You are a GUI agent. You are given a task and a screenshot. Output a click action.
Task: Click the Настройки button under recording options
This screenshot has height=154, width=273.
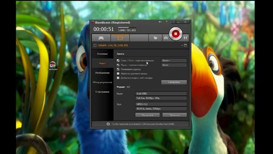(x=174, y=82)
